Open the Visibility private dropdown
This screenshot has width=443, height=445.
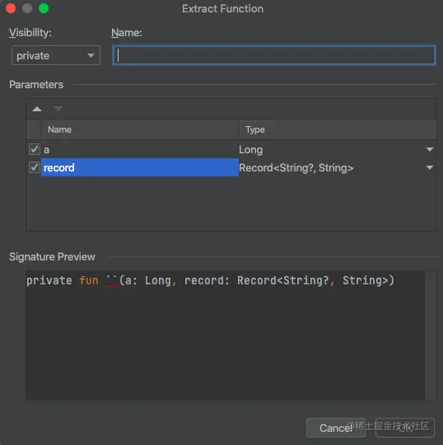[56, 55]
